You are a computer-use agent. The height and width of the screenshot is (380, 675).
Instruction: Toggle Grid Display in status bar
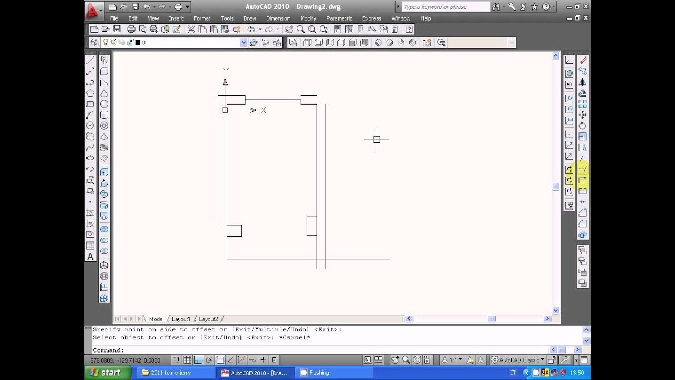click(187, 360)
